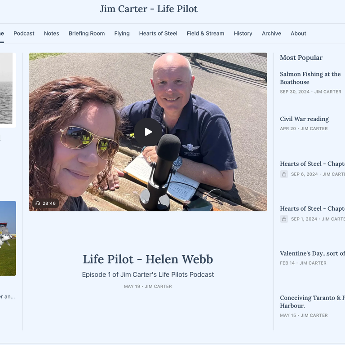Screen dimensions: 345x345
Task: Click the headphones icon beside 28:46
Action: point(38,203)
